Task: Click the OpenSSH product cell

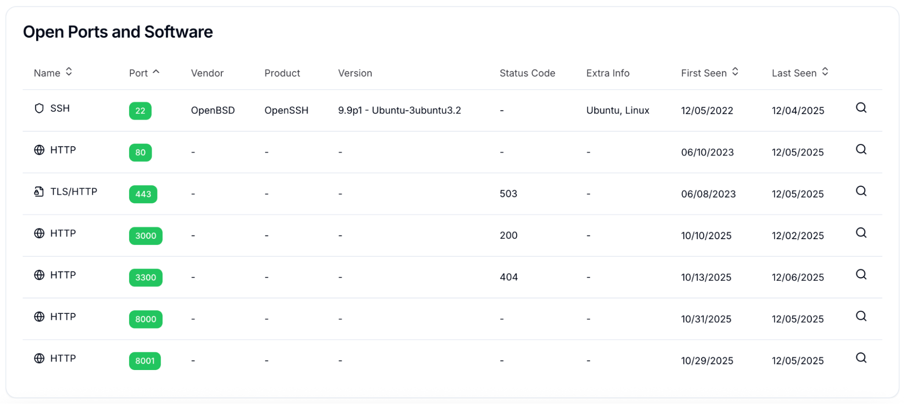Action: [x=286, y=111]
